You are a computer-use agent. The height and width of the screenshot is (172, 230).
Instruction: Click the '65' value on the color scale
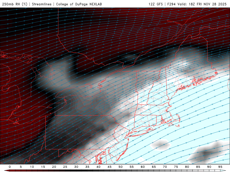click(154, 167)
